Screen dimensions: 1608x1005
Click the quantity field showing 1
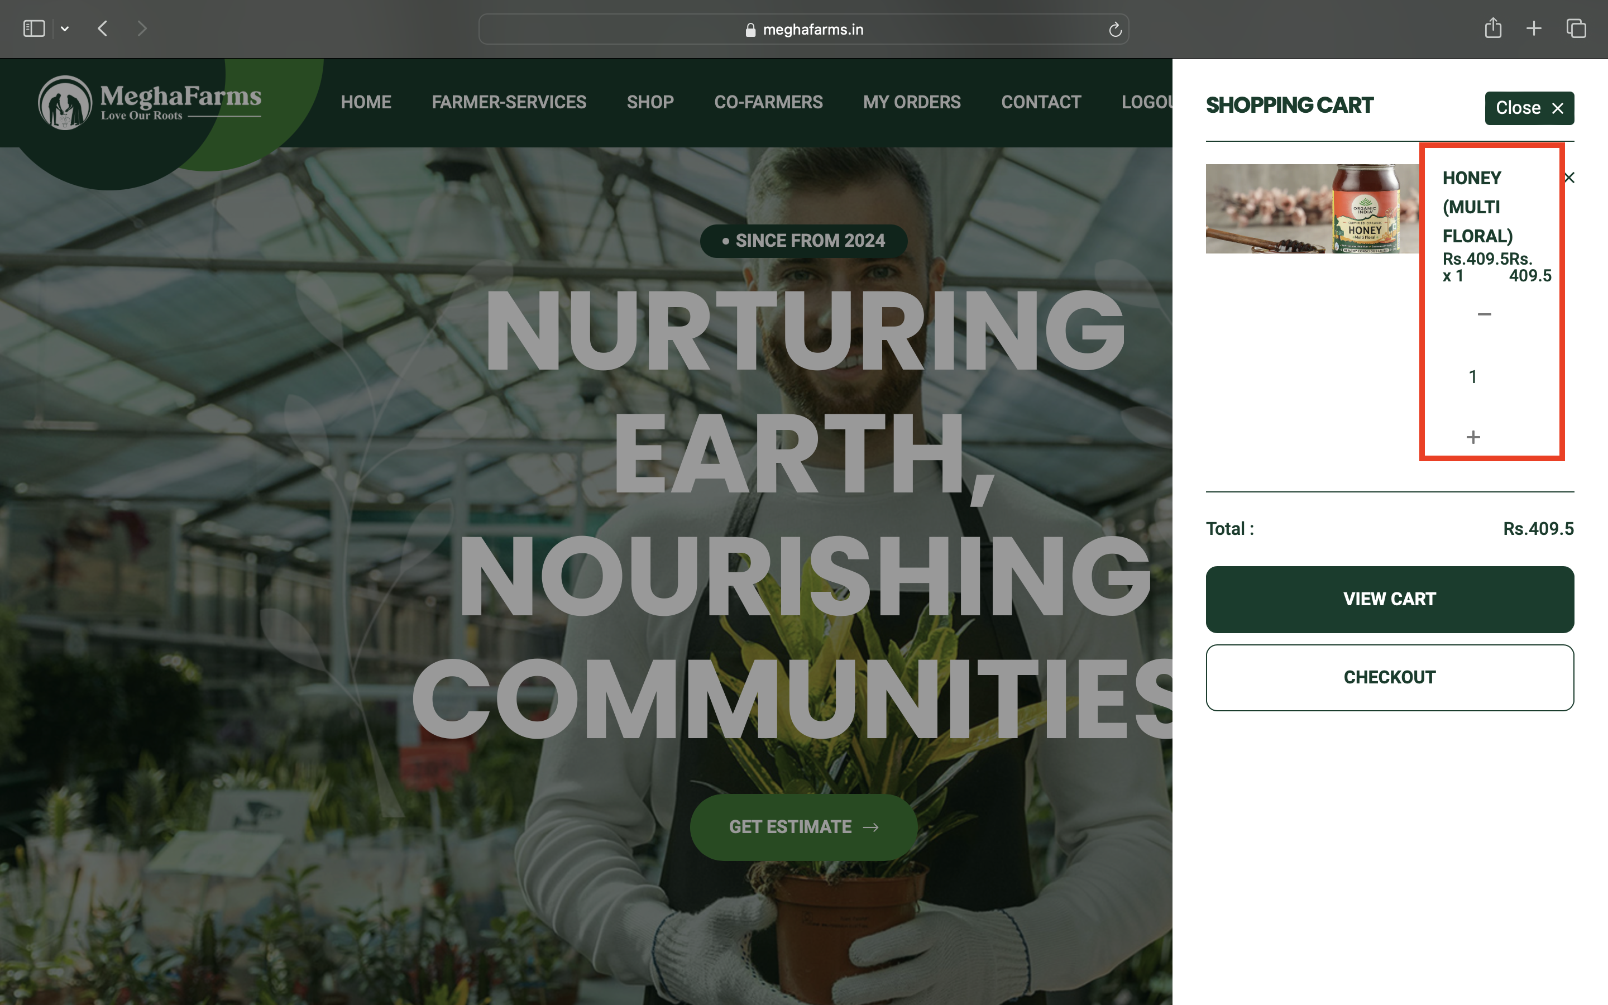pos(1473,377)
